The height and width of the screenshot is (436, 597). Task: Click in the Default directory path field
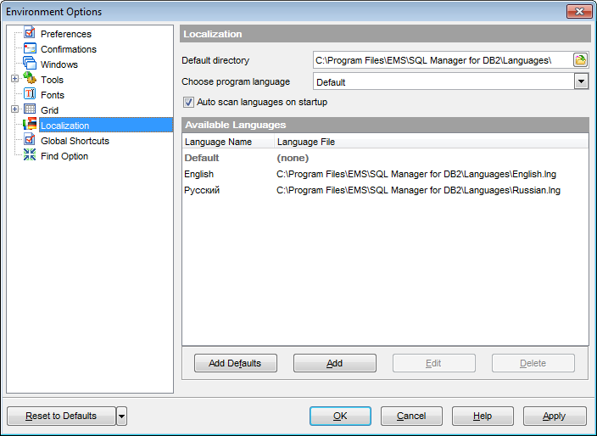[441, 60]
